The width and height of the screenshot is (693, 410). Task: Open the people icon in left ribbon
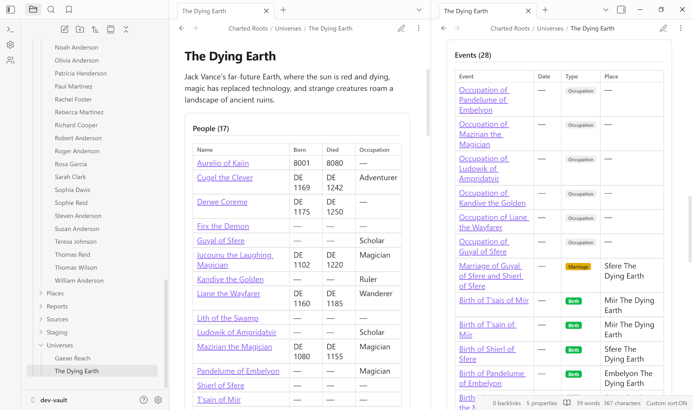10,60
